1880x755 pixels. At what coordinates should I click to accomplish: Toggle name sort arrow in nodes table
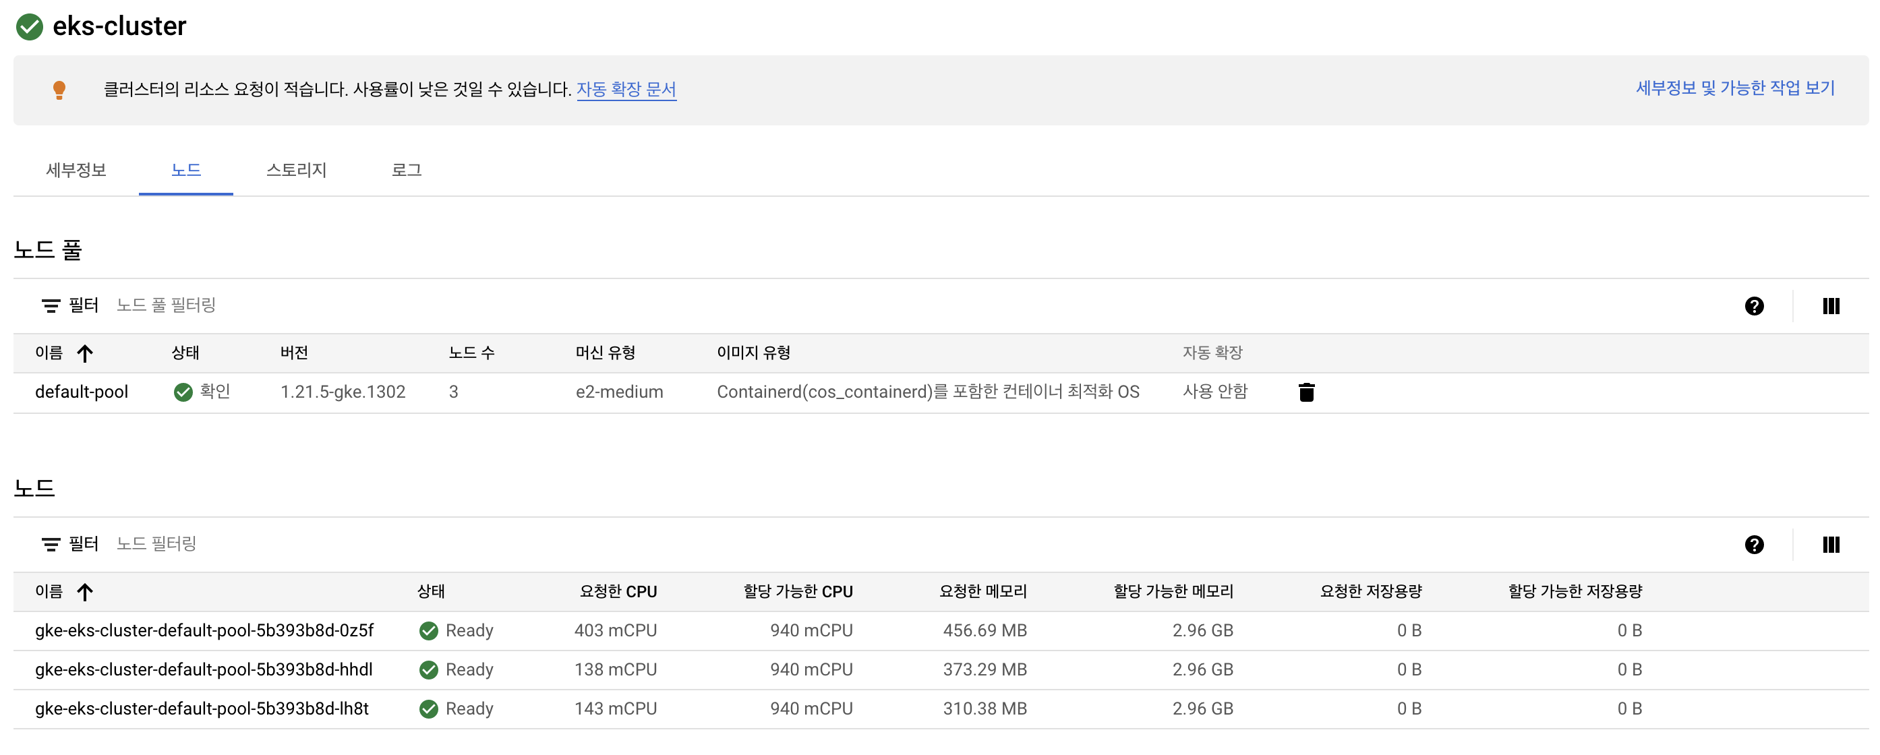[x=85, y=592]
